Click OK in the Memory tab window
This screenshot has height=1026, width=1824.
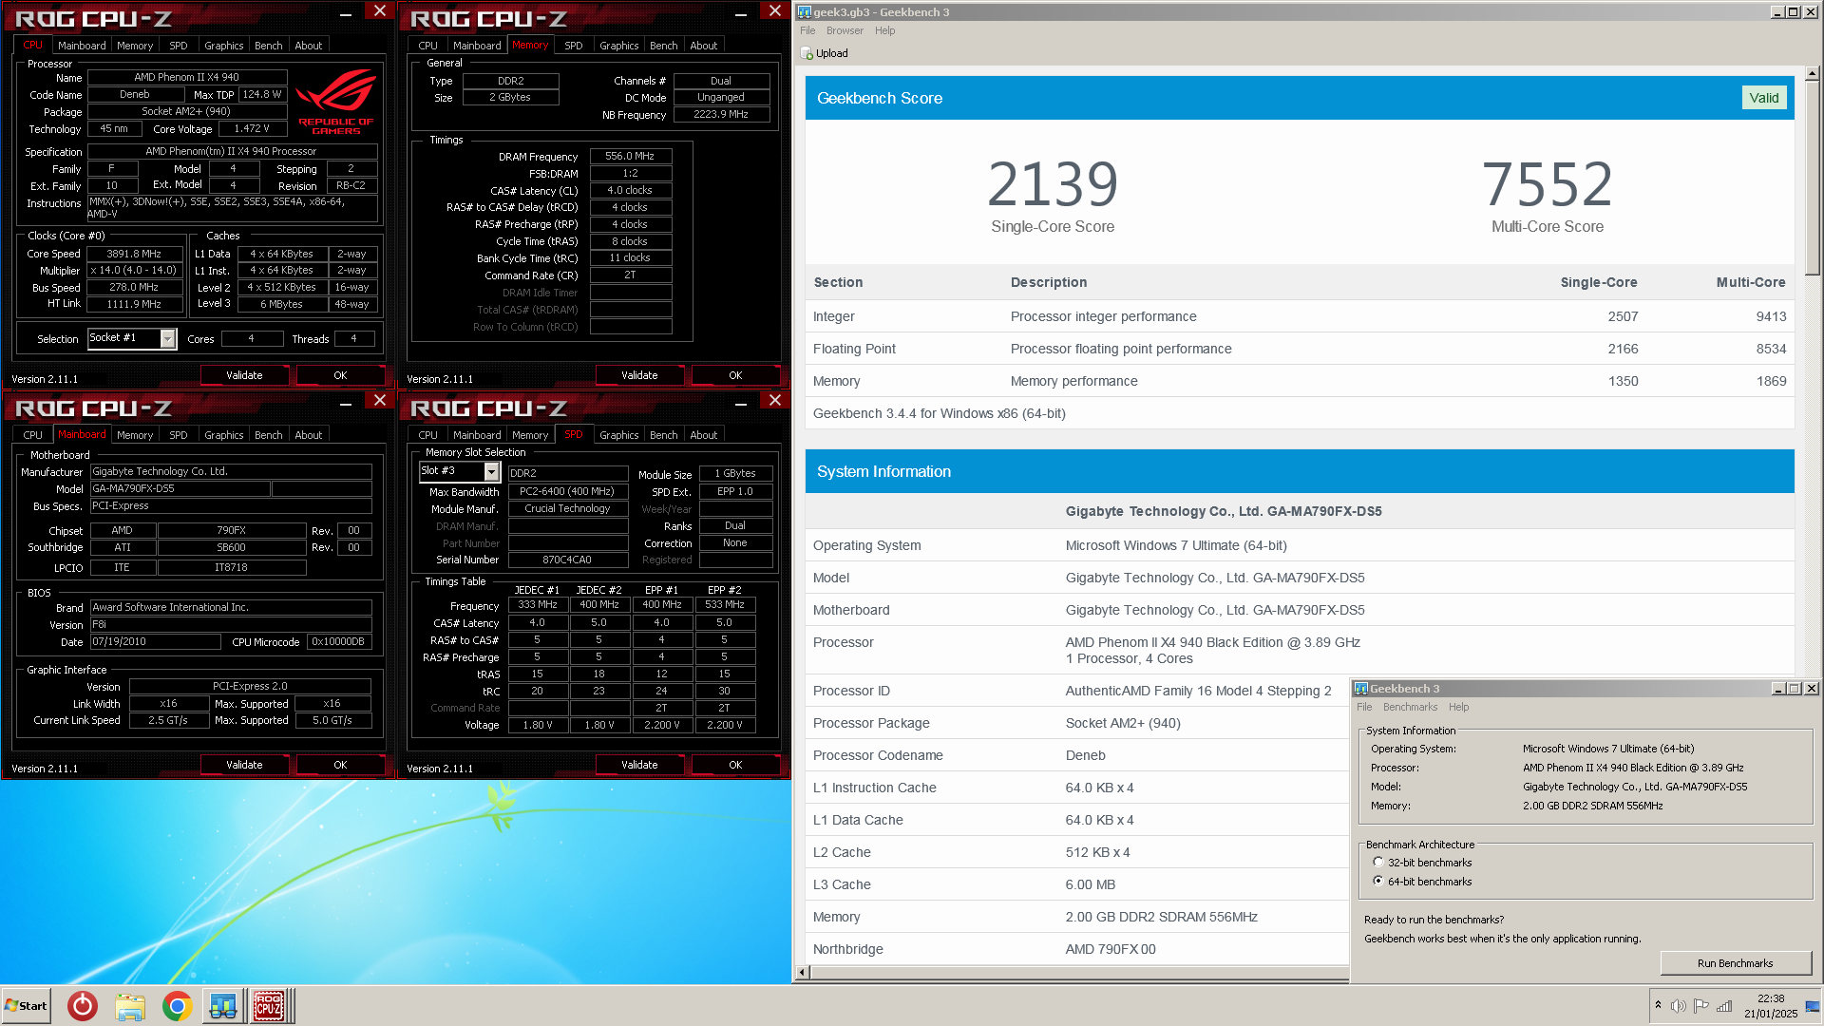pyautogui.click(x=735, y=375)
